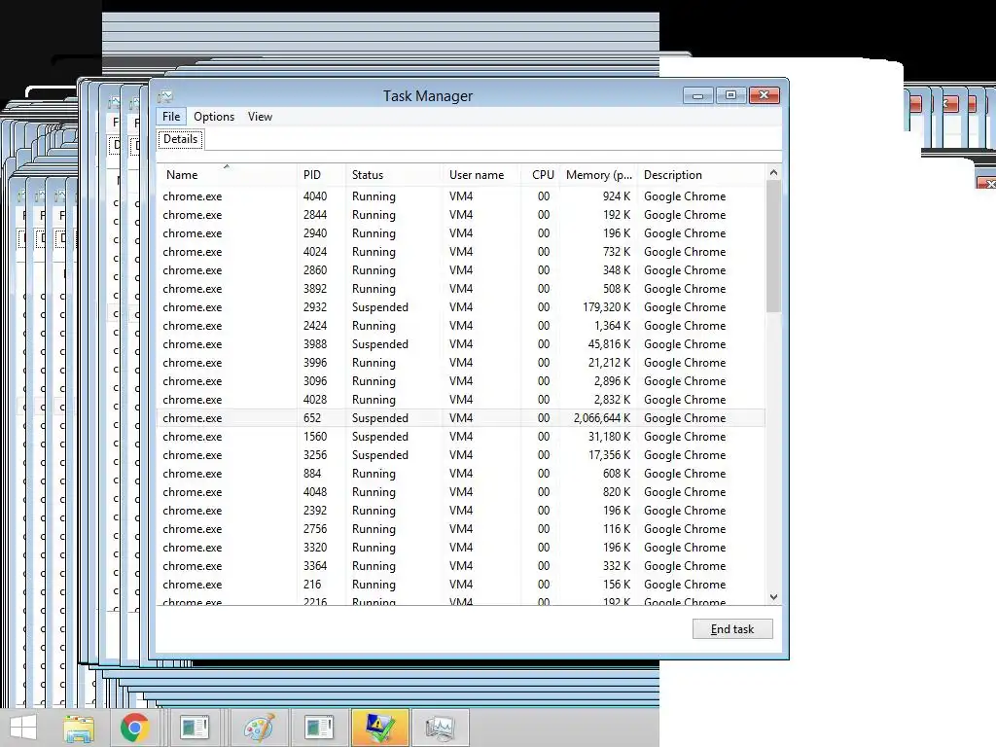Image resolution: width=996 pixels, height=747 pixels.
Task: Select chrome.exe row with PID 4040
Action: (x=460, y=196)
